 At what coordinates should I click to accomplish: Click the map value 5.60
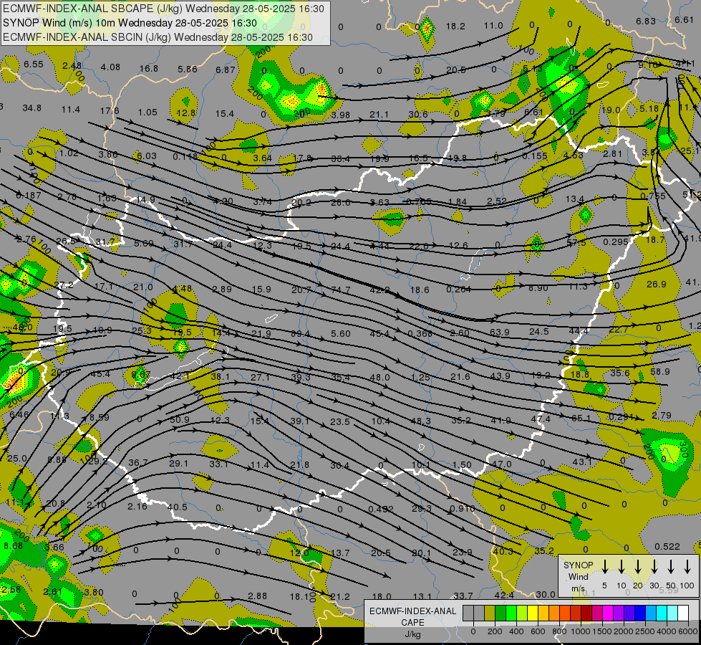coord(341,333)
